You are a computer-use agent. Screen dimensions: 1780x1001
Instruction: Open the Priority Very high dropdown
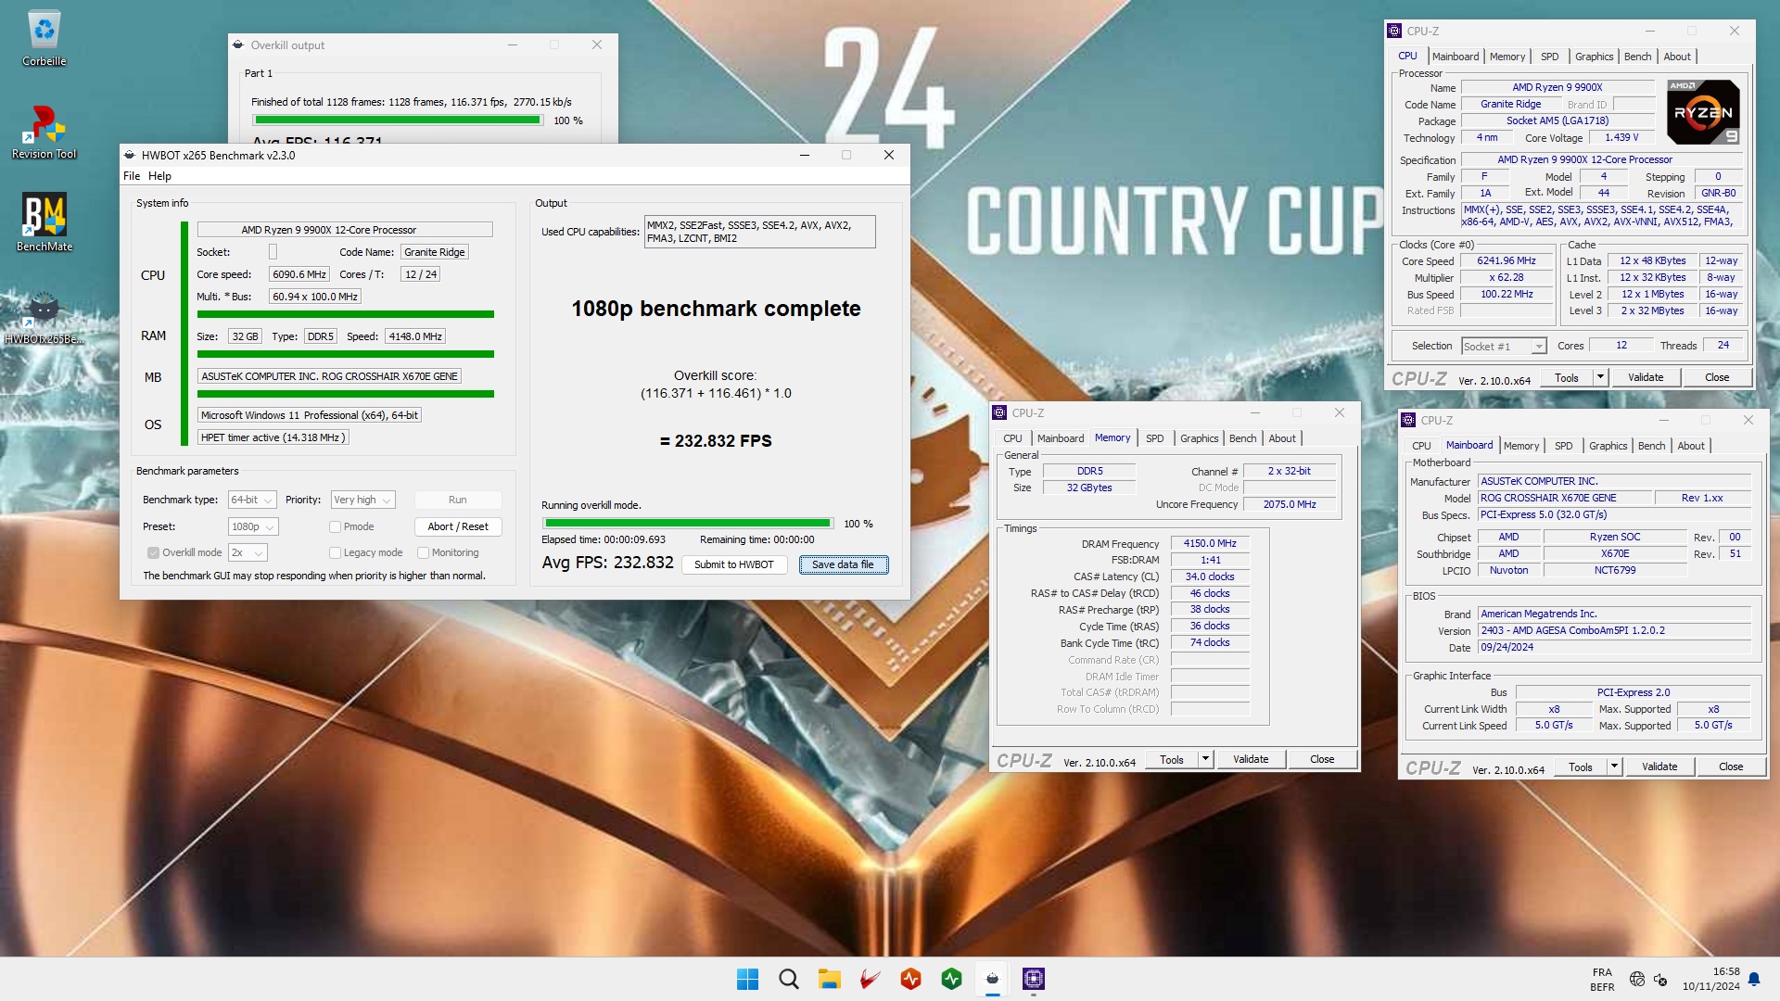point(363,500)
